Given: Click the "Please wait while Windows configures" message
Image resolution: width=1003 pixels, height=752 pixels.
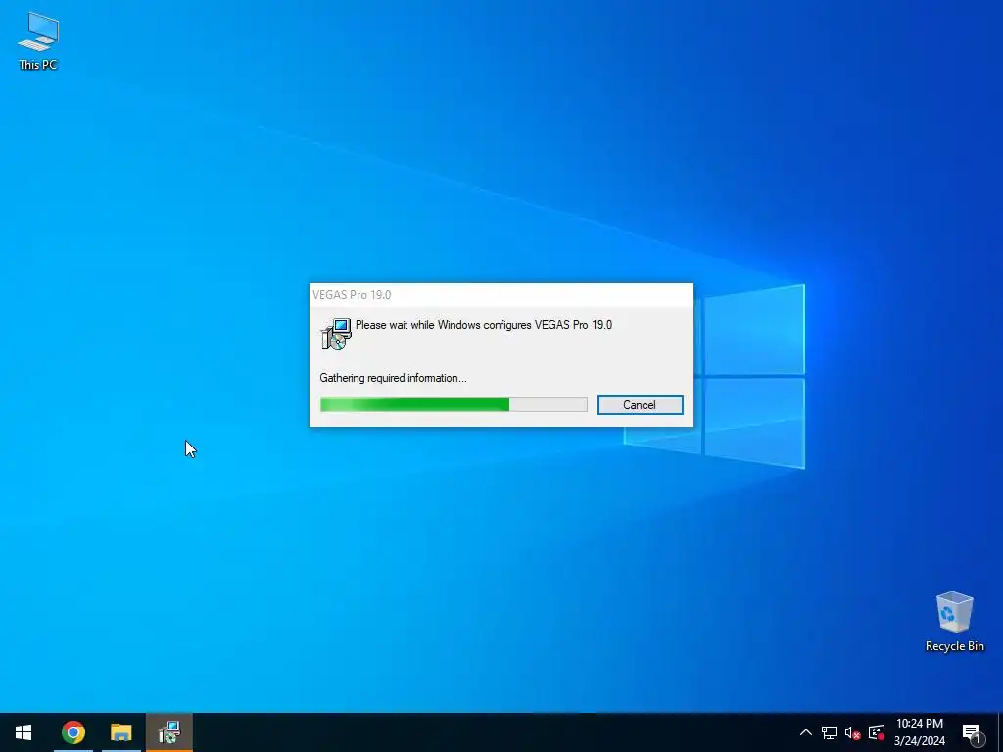Looking at the screenshot, I should tap(484, 325).
